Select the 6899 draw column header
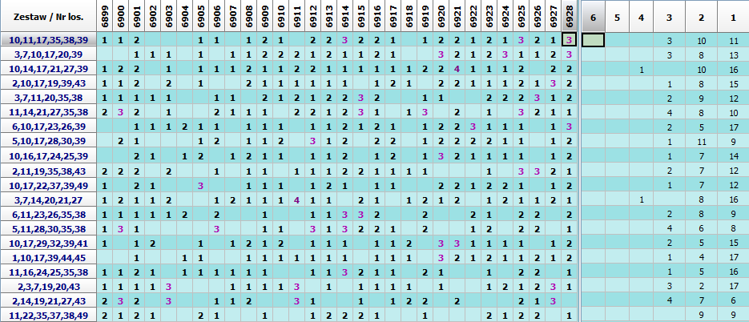Image resolution: width=749 pixels, height=322 pixels. [105, 16]
